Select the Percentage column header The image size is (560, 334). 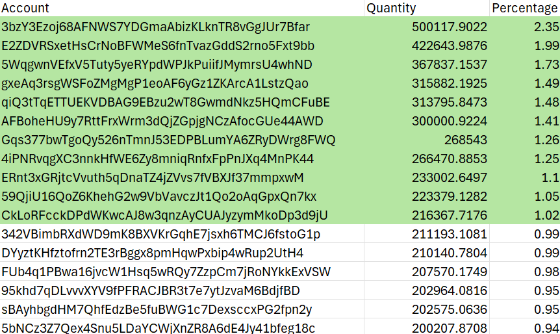[525, 8]
